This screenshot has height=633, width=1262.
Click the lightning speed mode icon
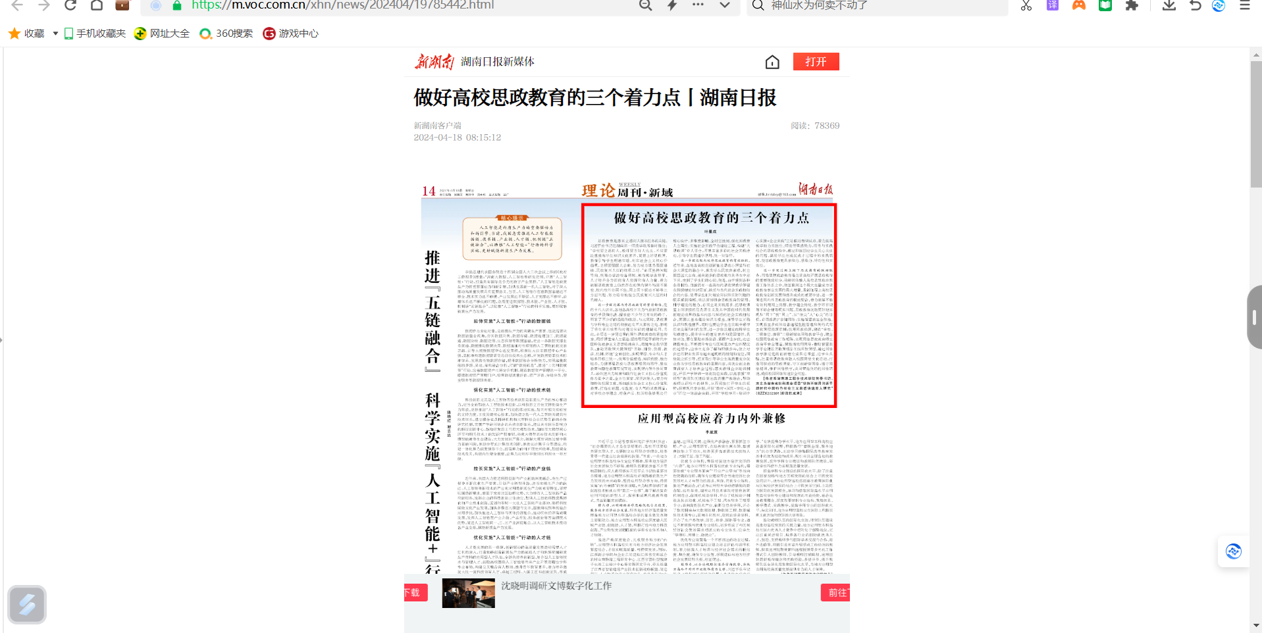point(672,5)
